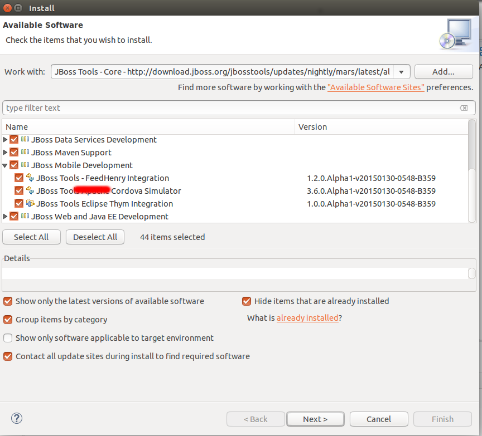Click the Details pane scrollbar
The height and width of the screenshot is (436, 482).
(x=472, y=273)
